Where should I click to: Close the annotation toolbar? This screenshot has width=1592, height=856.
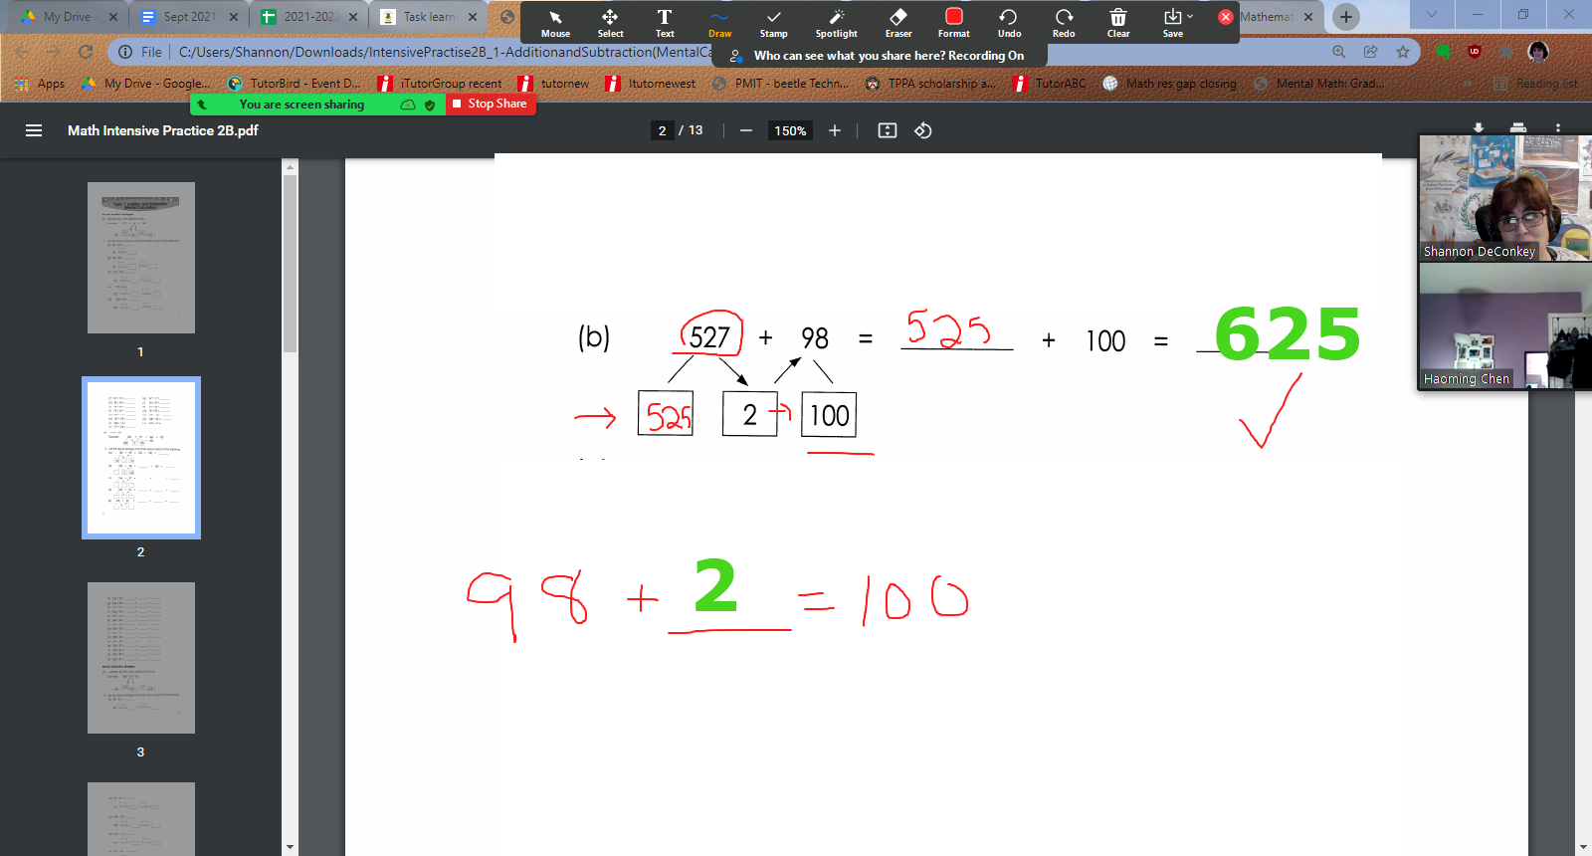point(1226,17)
